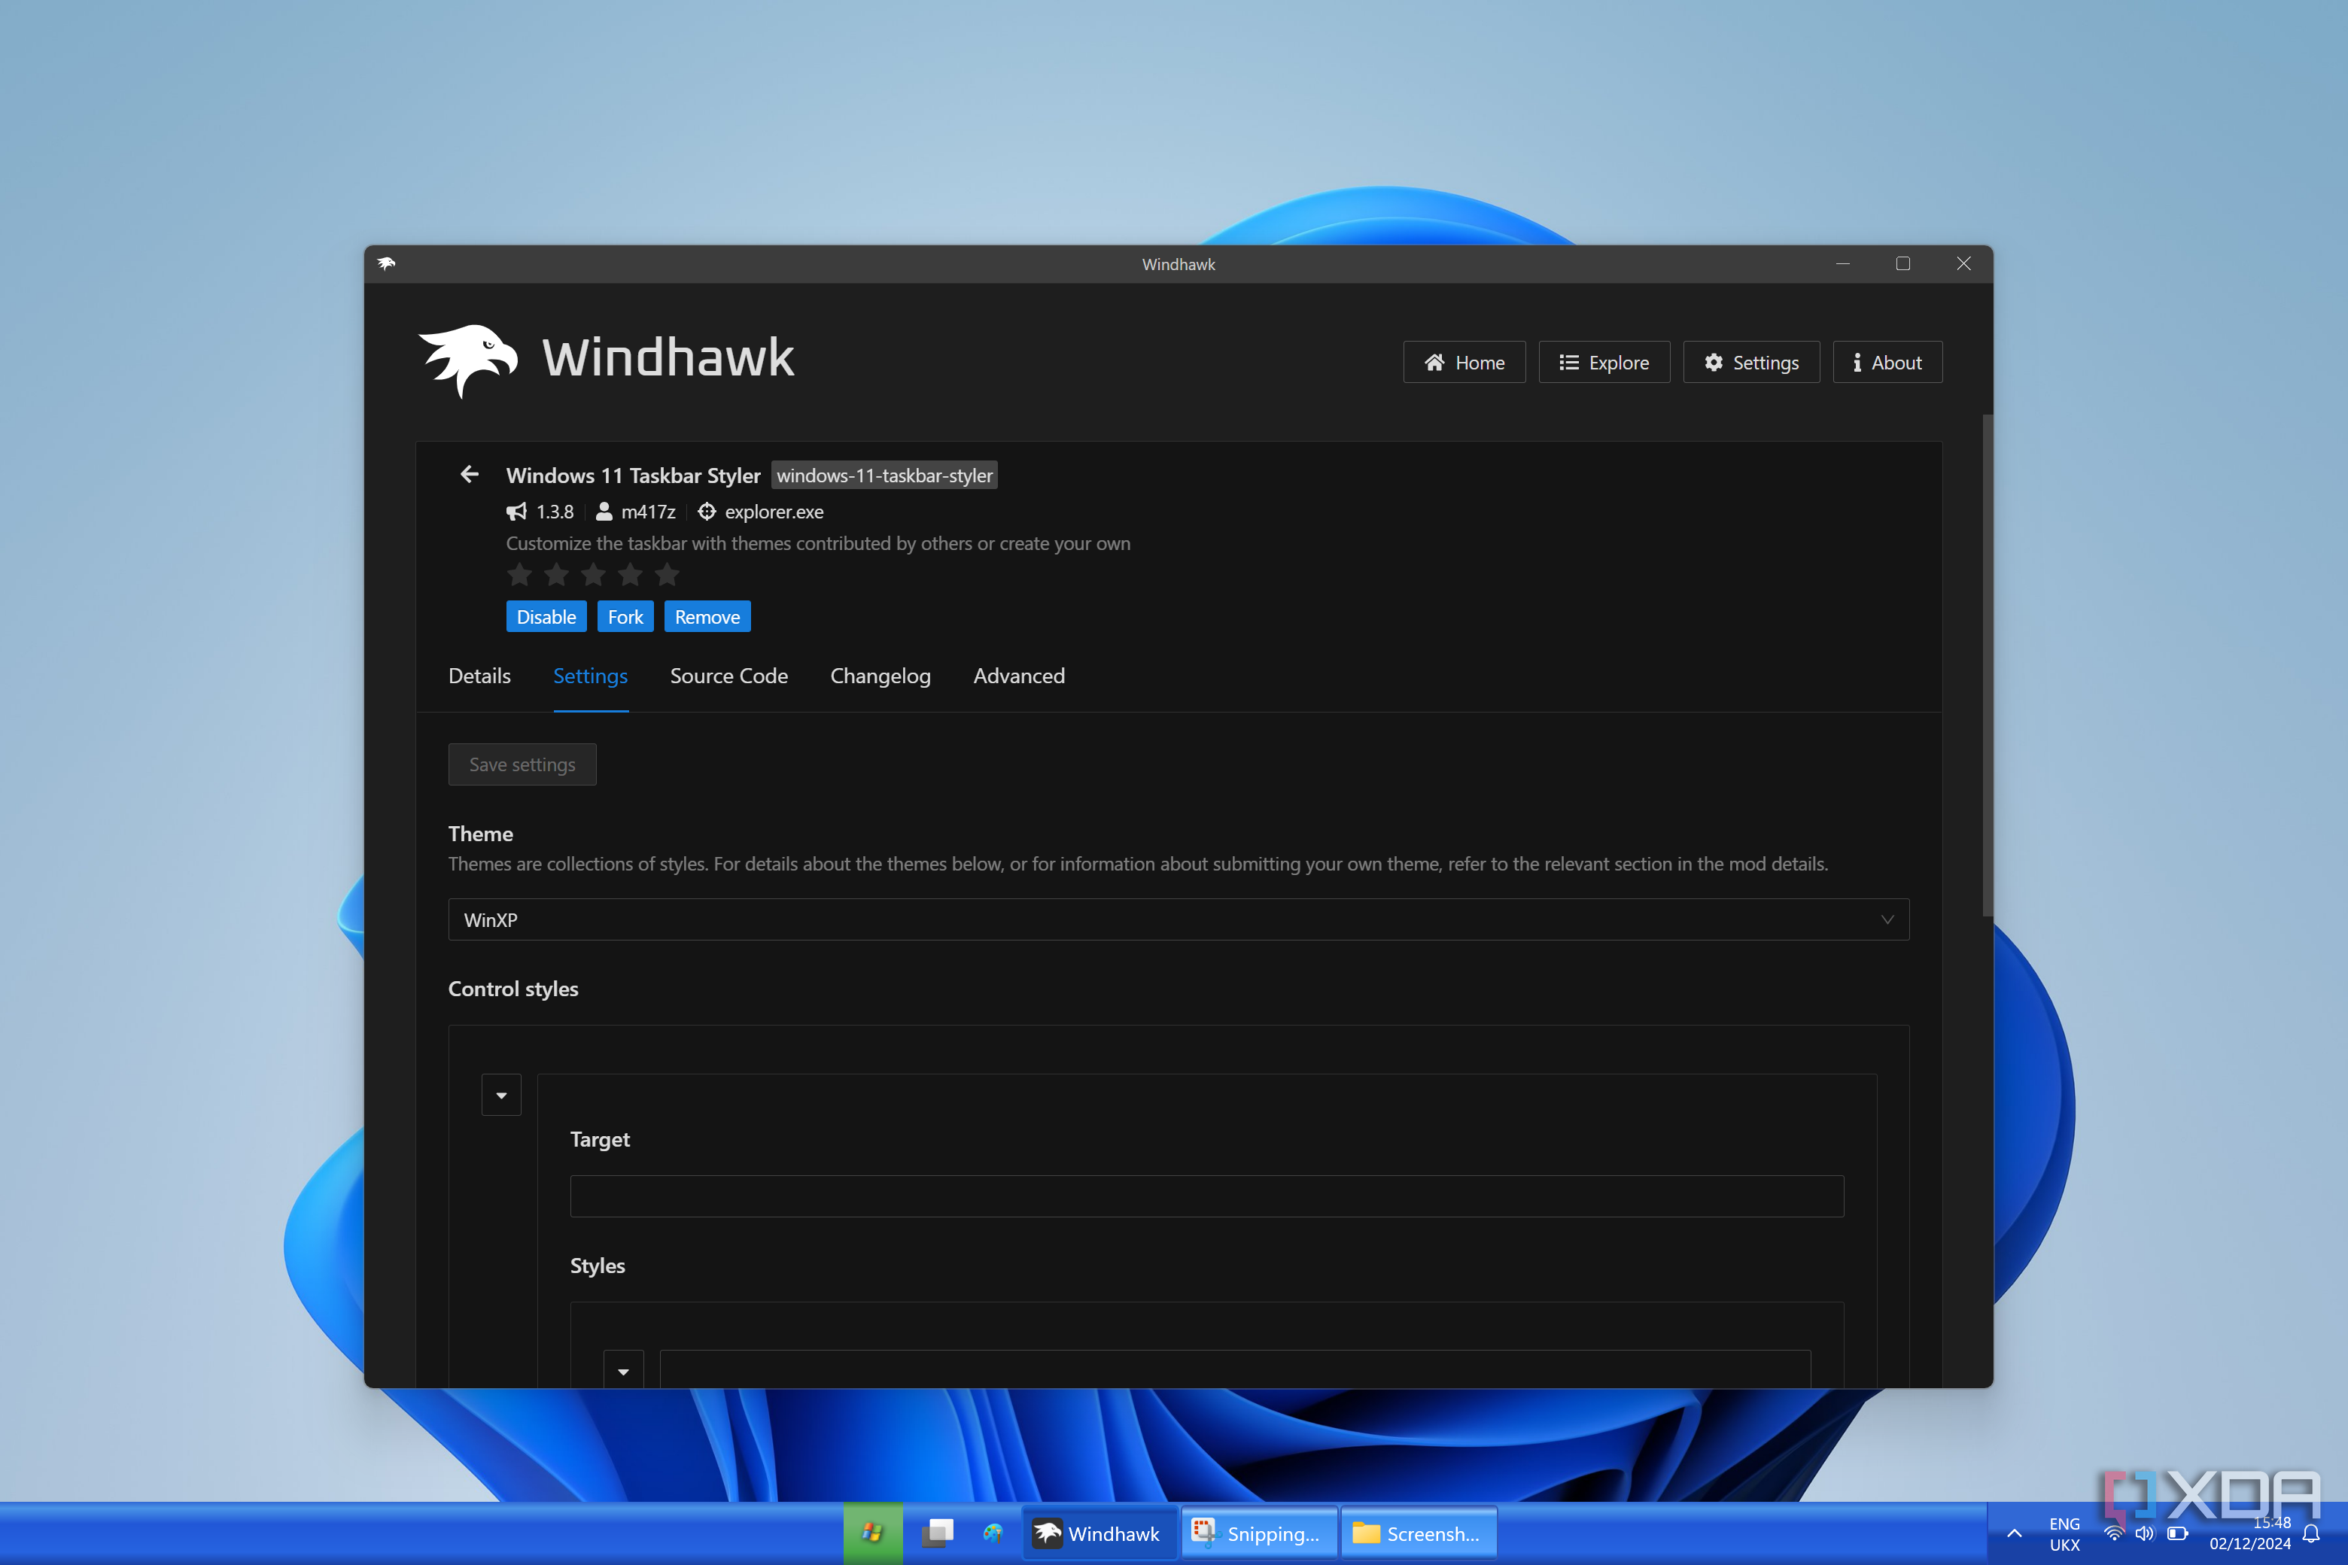Image resolution: width=2348 pixels, height=1565 pixels.
Task: Click Save settings button
Action: click(x=522, y=764)
